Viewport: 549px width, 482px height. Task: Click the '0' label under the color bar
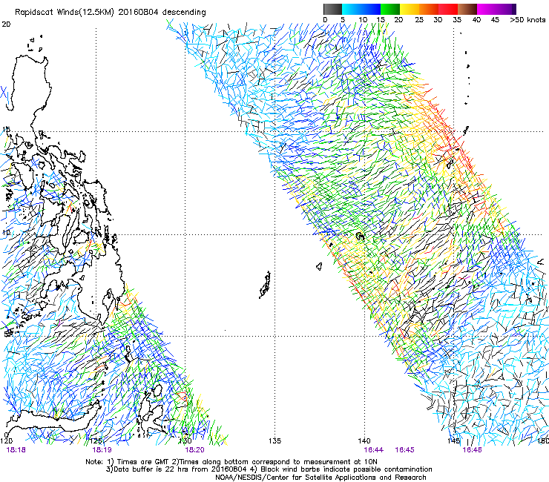pyautogui.click(x=325, y=19)
